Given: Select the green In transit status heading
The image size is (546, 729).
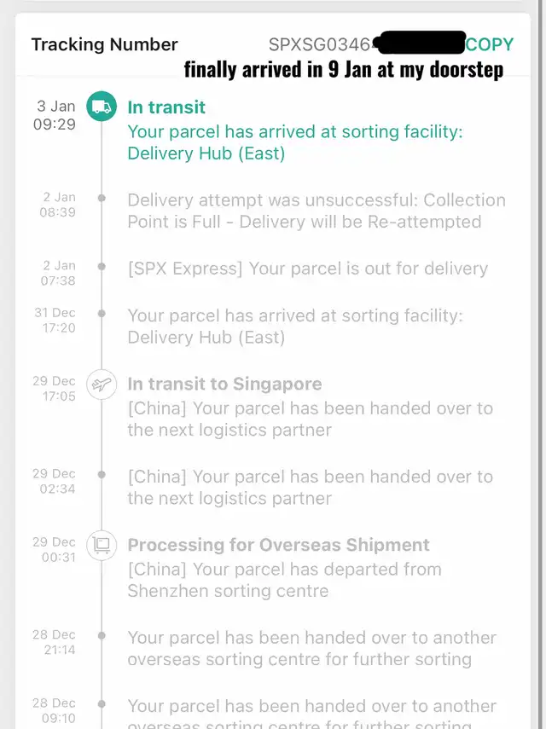Looking at the screenshot, I should coord(166,107).
